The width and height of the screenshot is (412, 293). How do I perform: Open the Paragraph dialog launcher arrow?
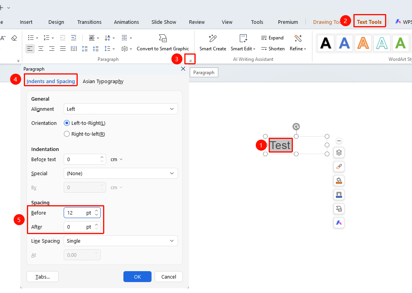click(190, 60)
